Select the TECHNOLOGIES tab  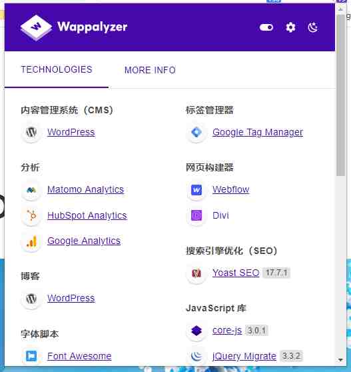click(x=57, y=69)
